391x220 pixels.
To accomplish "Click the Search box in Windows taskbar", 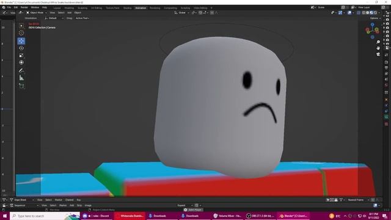I will (45, 216).
